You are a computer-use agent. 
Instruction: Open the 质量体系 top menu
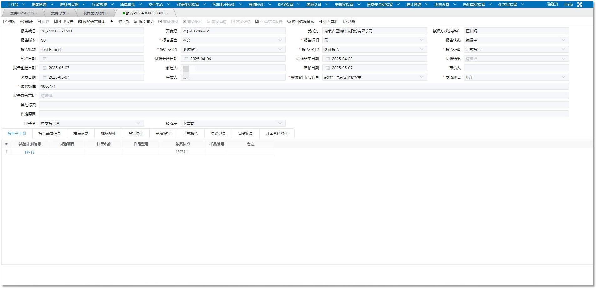pos(130,4)
